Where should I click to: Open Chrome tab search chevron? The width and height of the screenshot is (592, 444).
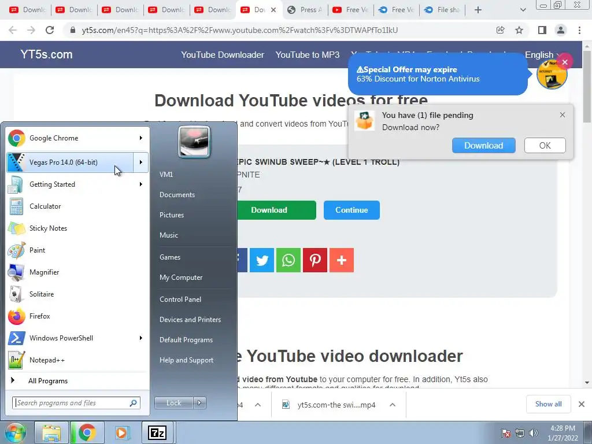[523, 10]
